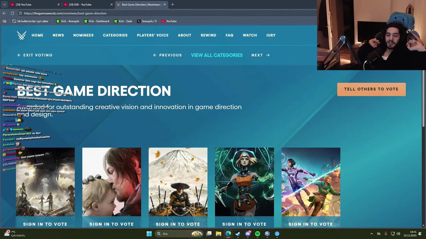The width and height of the screenshot is (426, 239).
Task: Open the notification bell in system tray
Action: tap(420, 234)
